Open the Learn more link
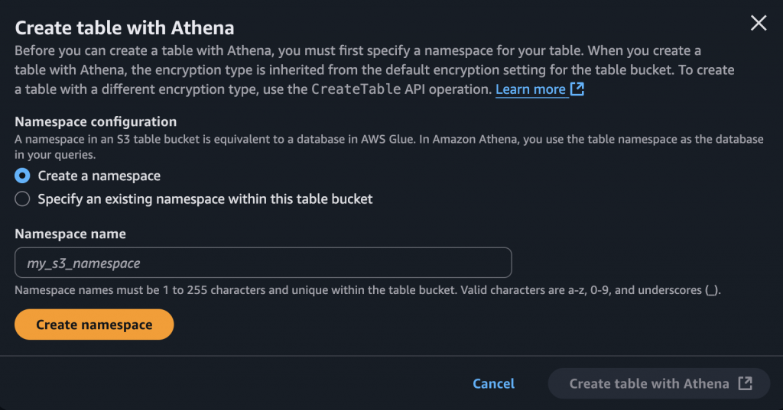Image resolution: width=783 pixels, height=410 pixels. point(531,89)
